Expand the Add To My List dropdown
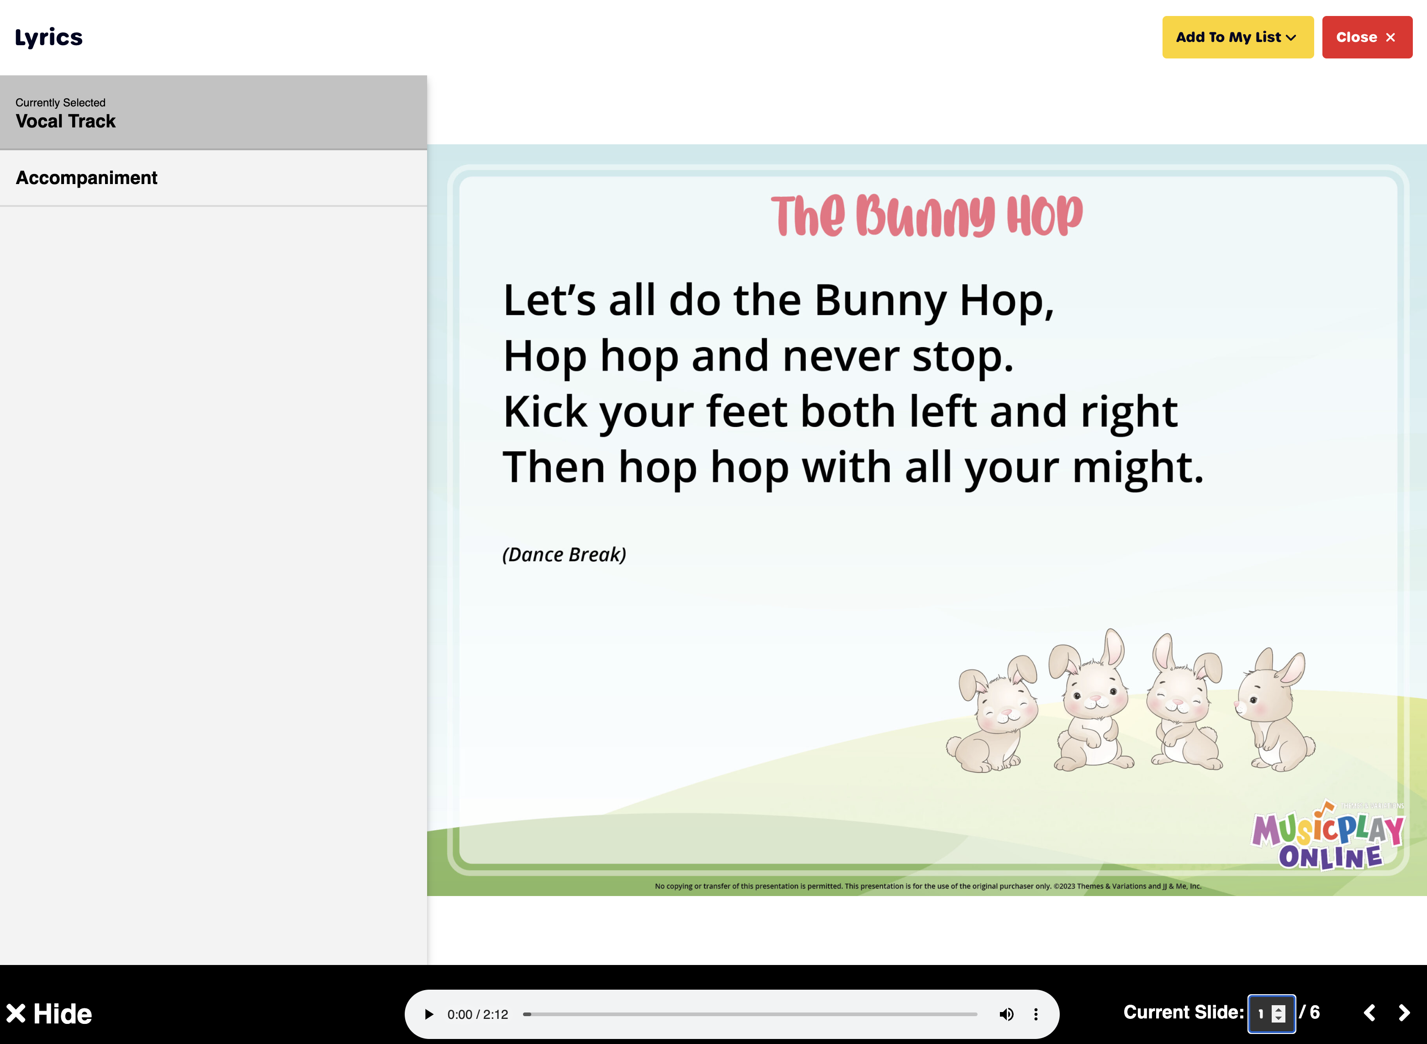This screenshot has height=1044, width=1427. point(1237,37)
